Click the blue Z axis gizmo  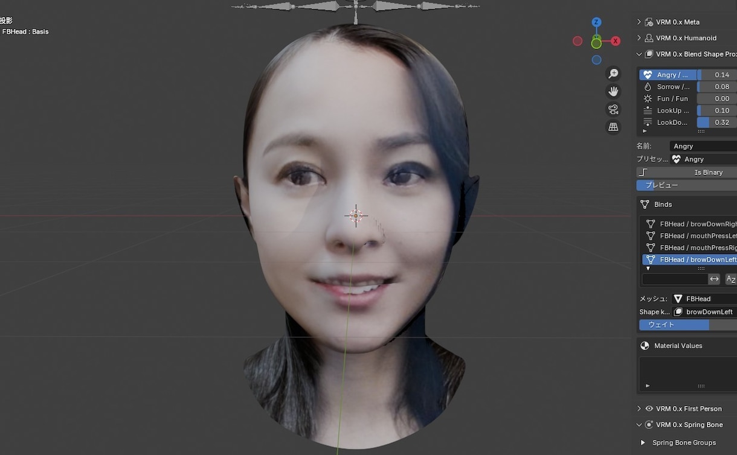coord(597,22)
